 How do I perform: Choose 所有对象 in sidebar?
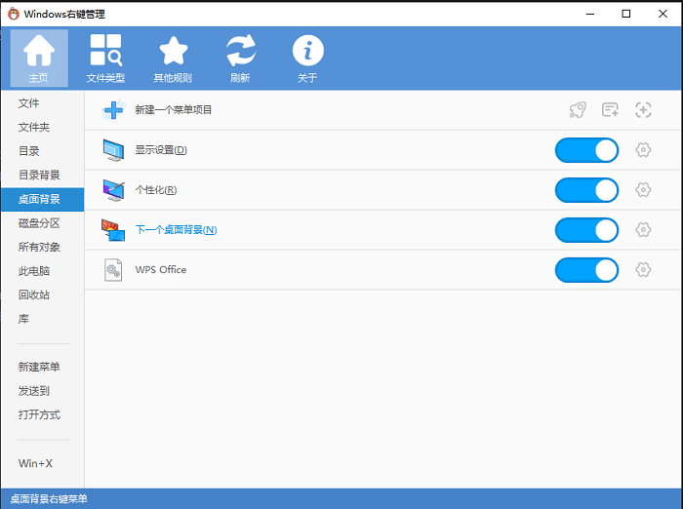[x=42, y=248]
